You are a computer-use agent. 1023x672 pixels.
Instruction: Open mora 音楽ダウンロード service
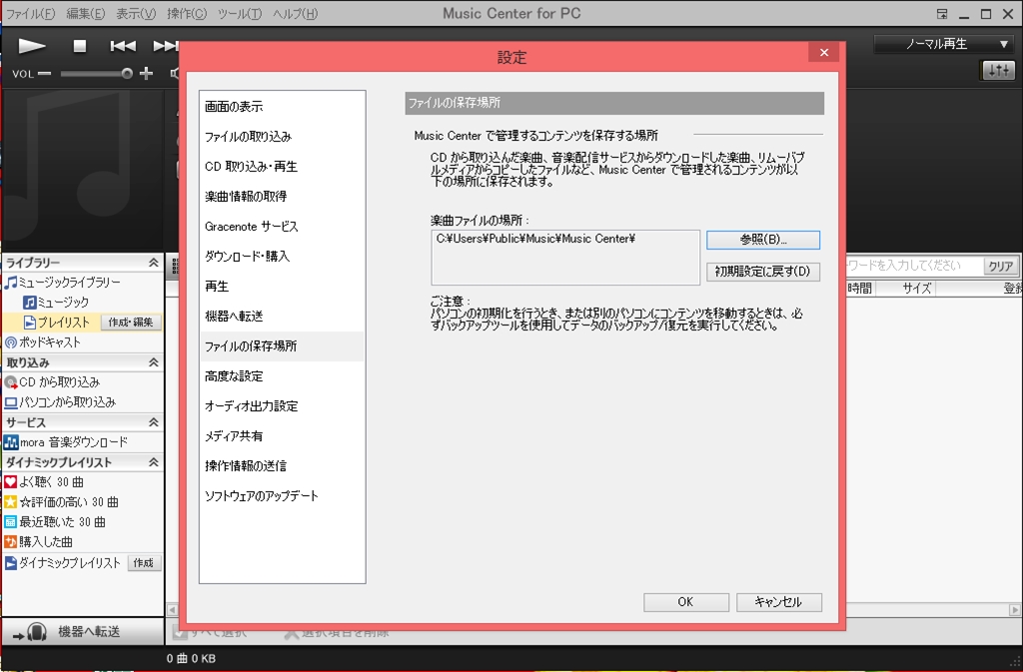point(66,442)
